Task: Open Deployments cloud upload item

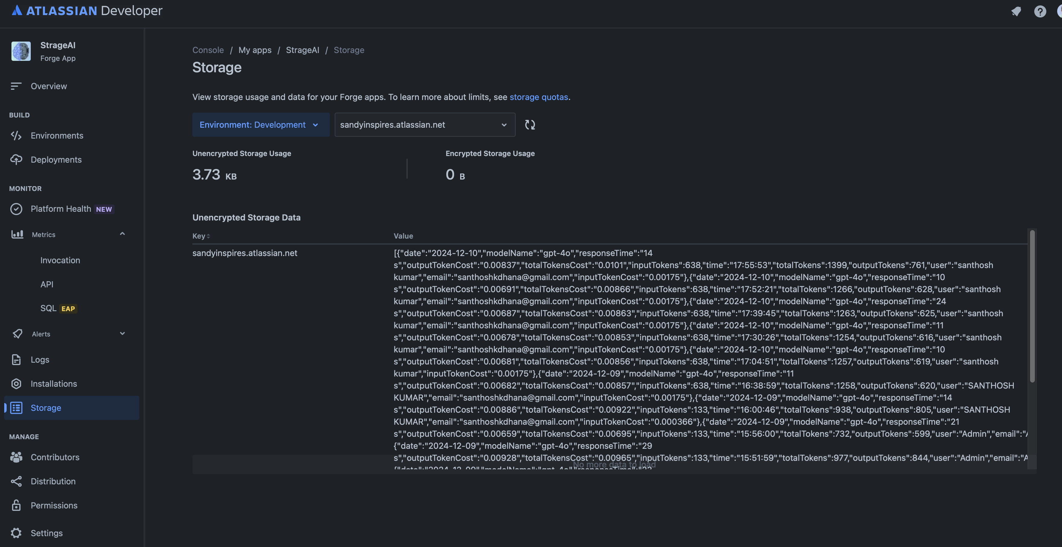Action: point(56,159)
